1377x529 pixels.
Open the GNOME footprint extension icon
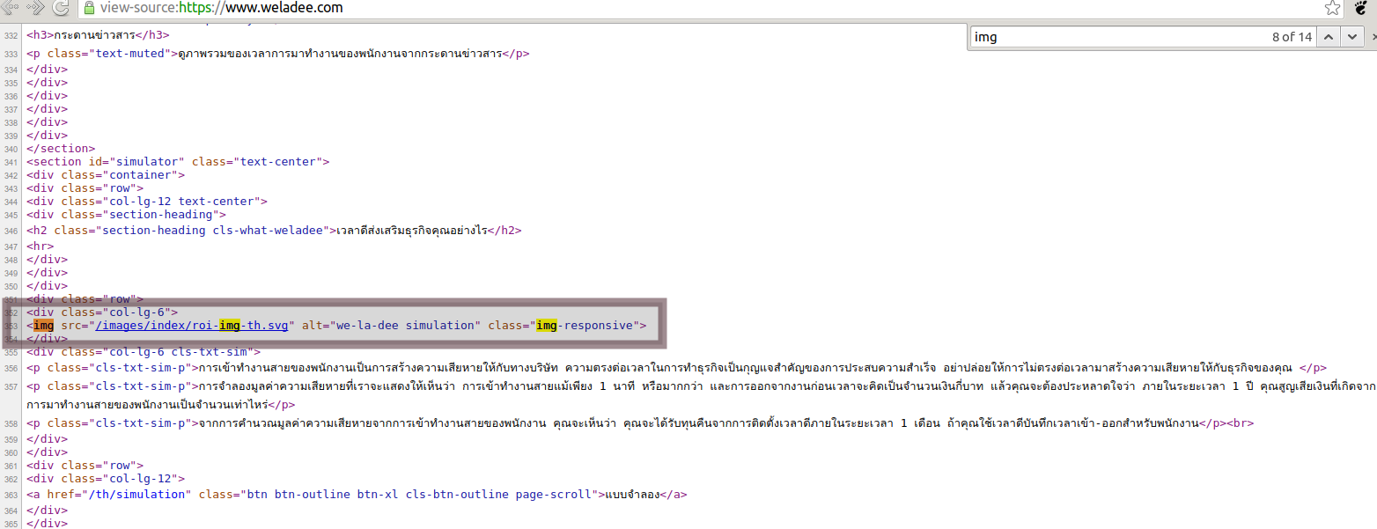point(1361,8)
